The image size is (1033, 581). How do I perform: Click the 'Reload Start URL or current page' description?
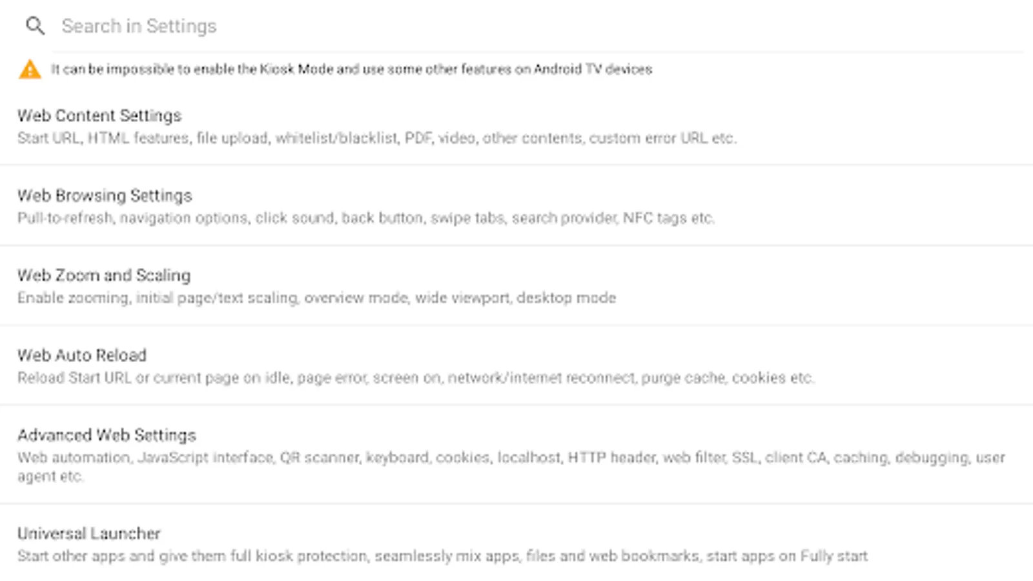tap(415, 378)
